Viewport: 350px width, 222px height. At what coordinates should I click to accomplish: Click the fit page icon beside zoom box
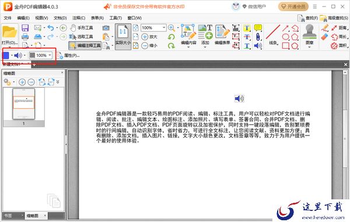135,28
